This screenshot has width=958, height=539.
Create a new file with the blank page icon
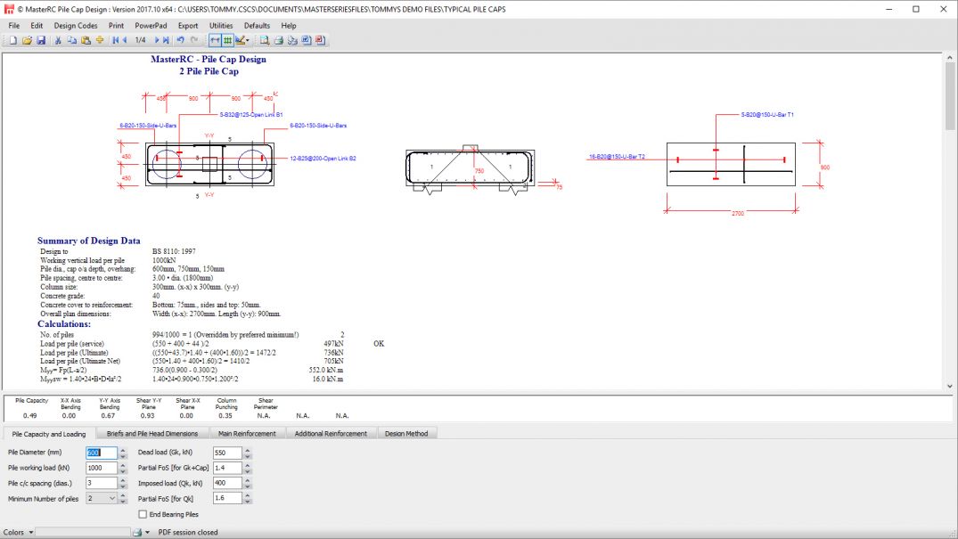coord(12,40)
